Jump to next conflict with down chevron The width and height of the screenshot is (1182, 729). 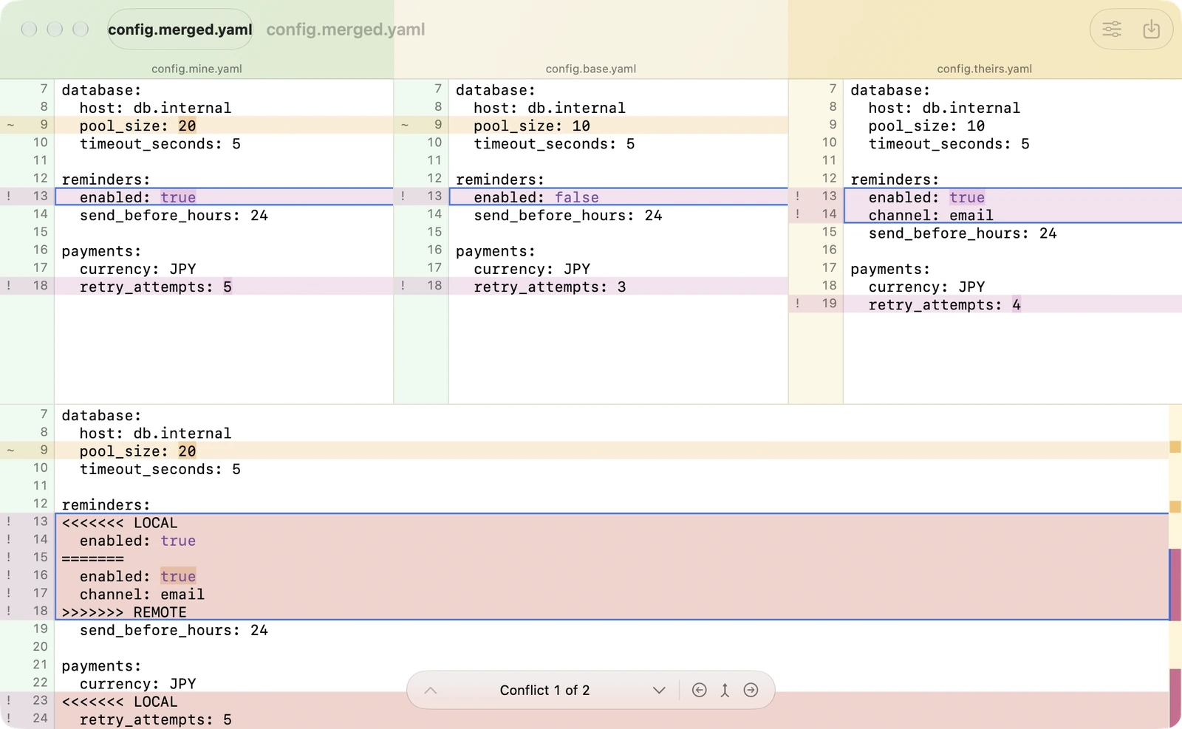click(659, 690)
